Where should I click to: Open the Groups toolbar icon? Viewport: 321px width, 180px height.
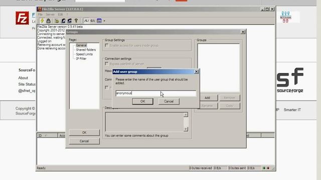click(70, 20)
